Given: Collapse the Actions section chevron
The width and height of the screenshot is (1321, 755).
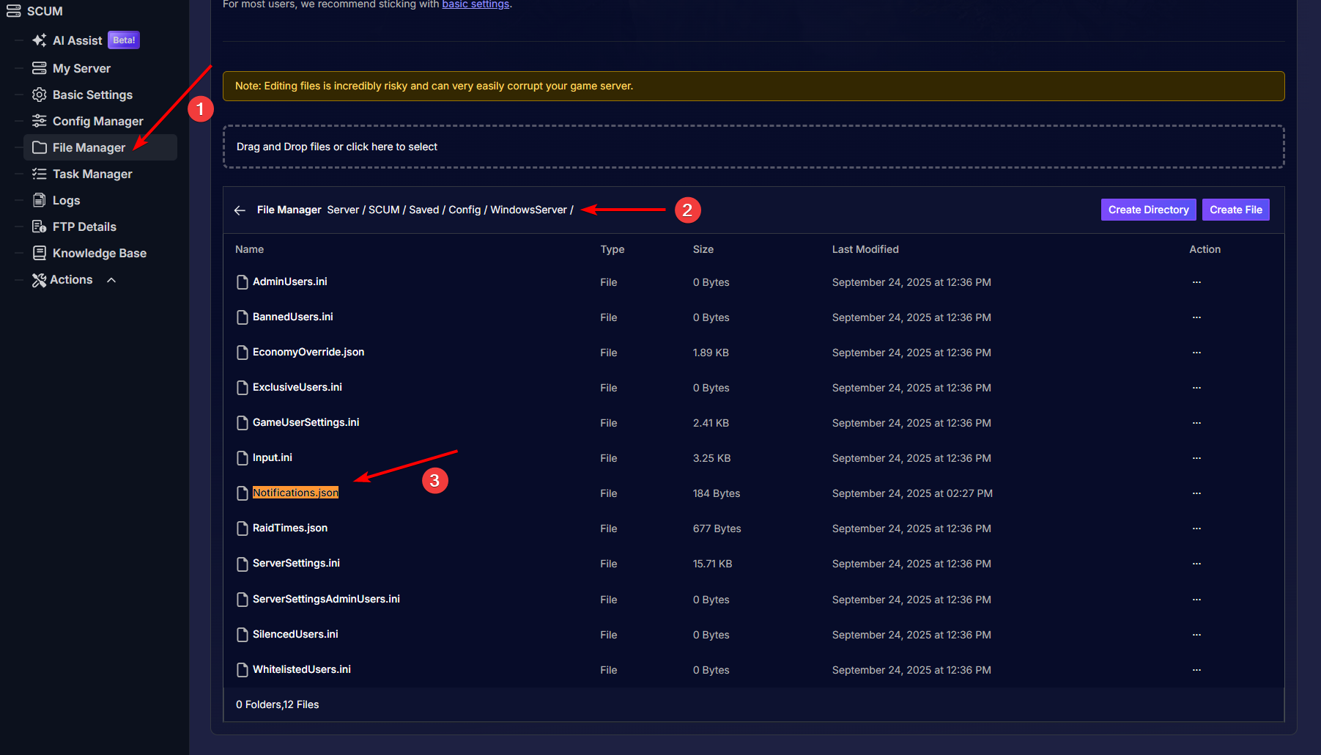Looking at the screenshot, I should point(111,280).
